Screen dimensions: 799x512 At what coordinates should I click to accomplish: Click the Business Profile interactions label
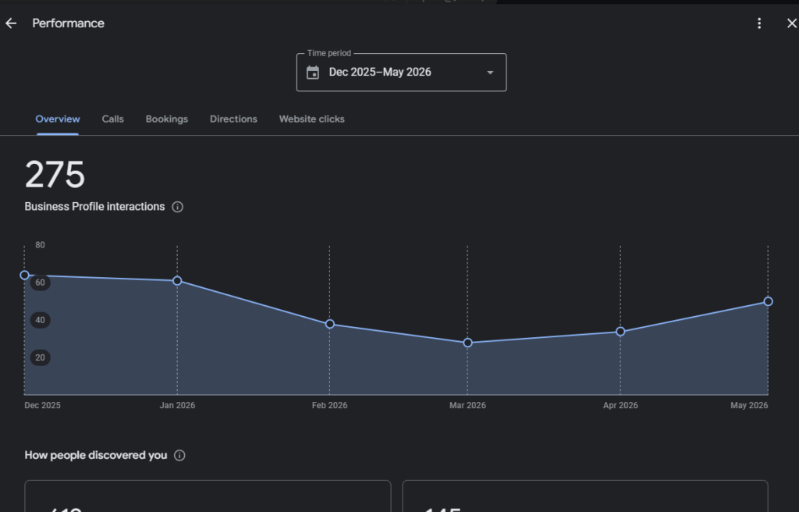[x=94, y=207]
